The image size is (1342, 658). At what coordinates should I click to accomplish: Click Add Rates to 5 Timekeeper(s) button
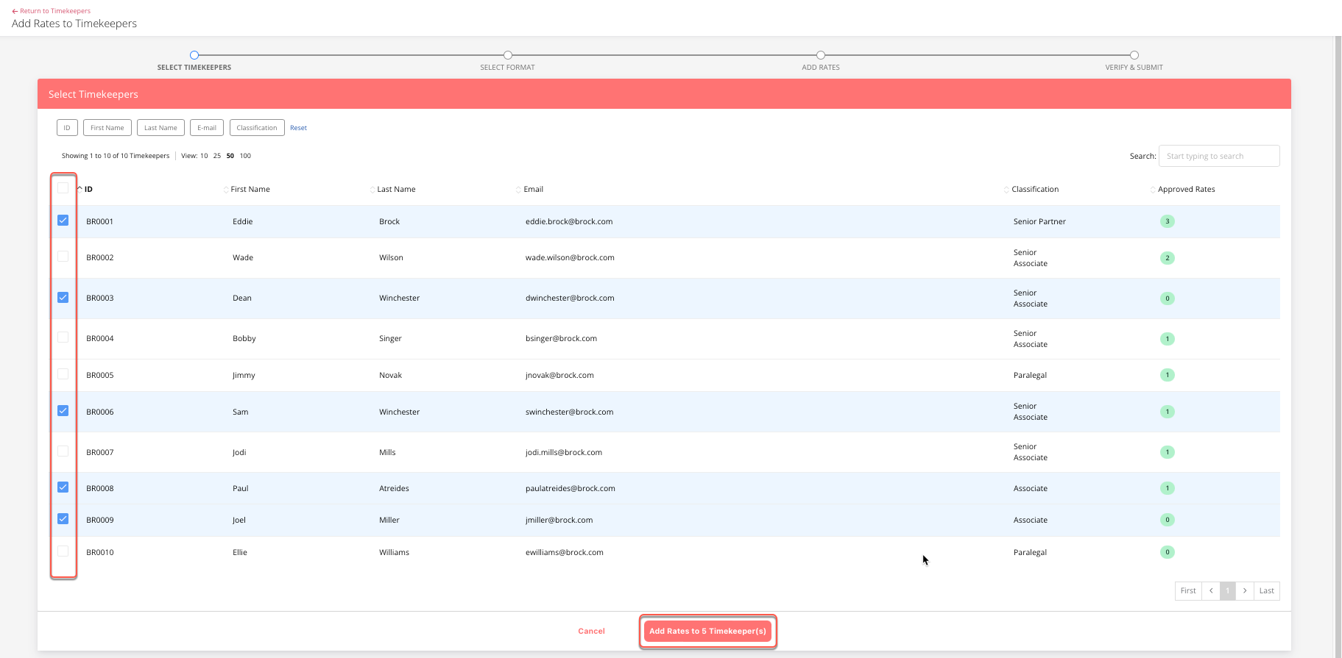707,632
